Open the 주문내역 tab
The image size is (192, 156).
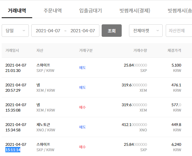click(x=53, y=11)
